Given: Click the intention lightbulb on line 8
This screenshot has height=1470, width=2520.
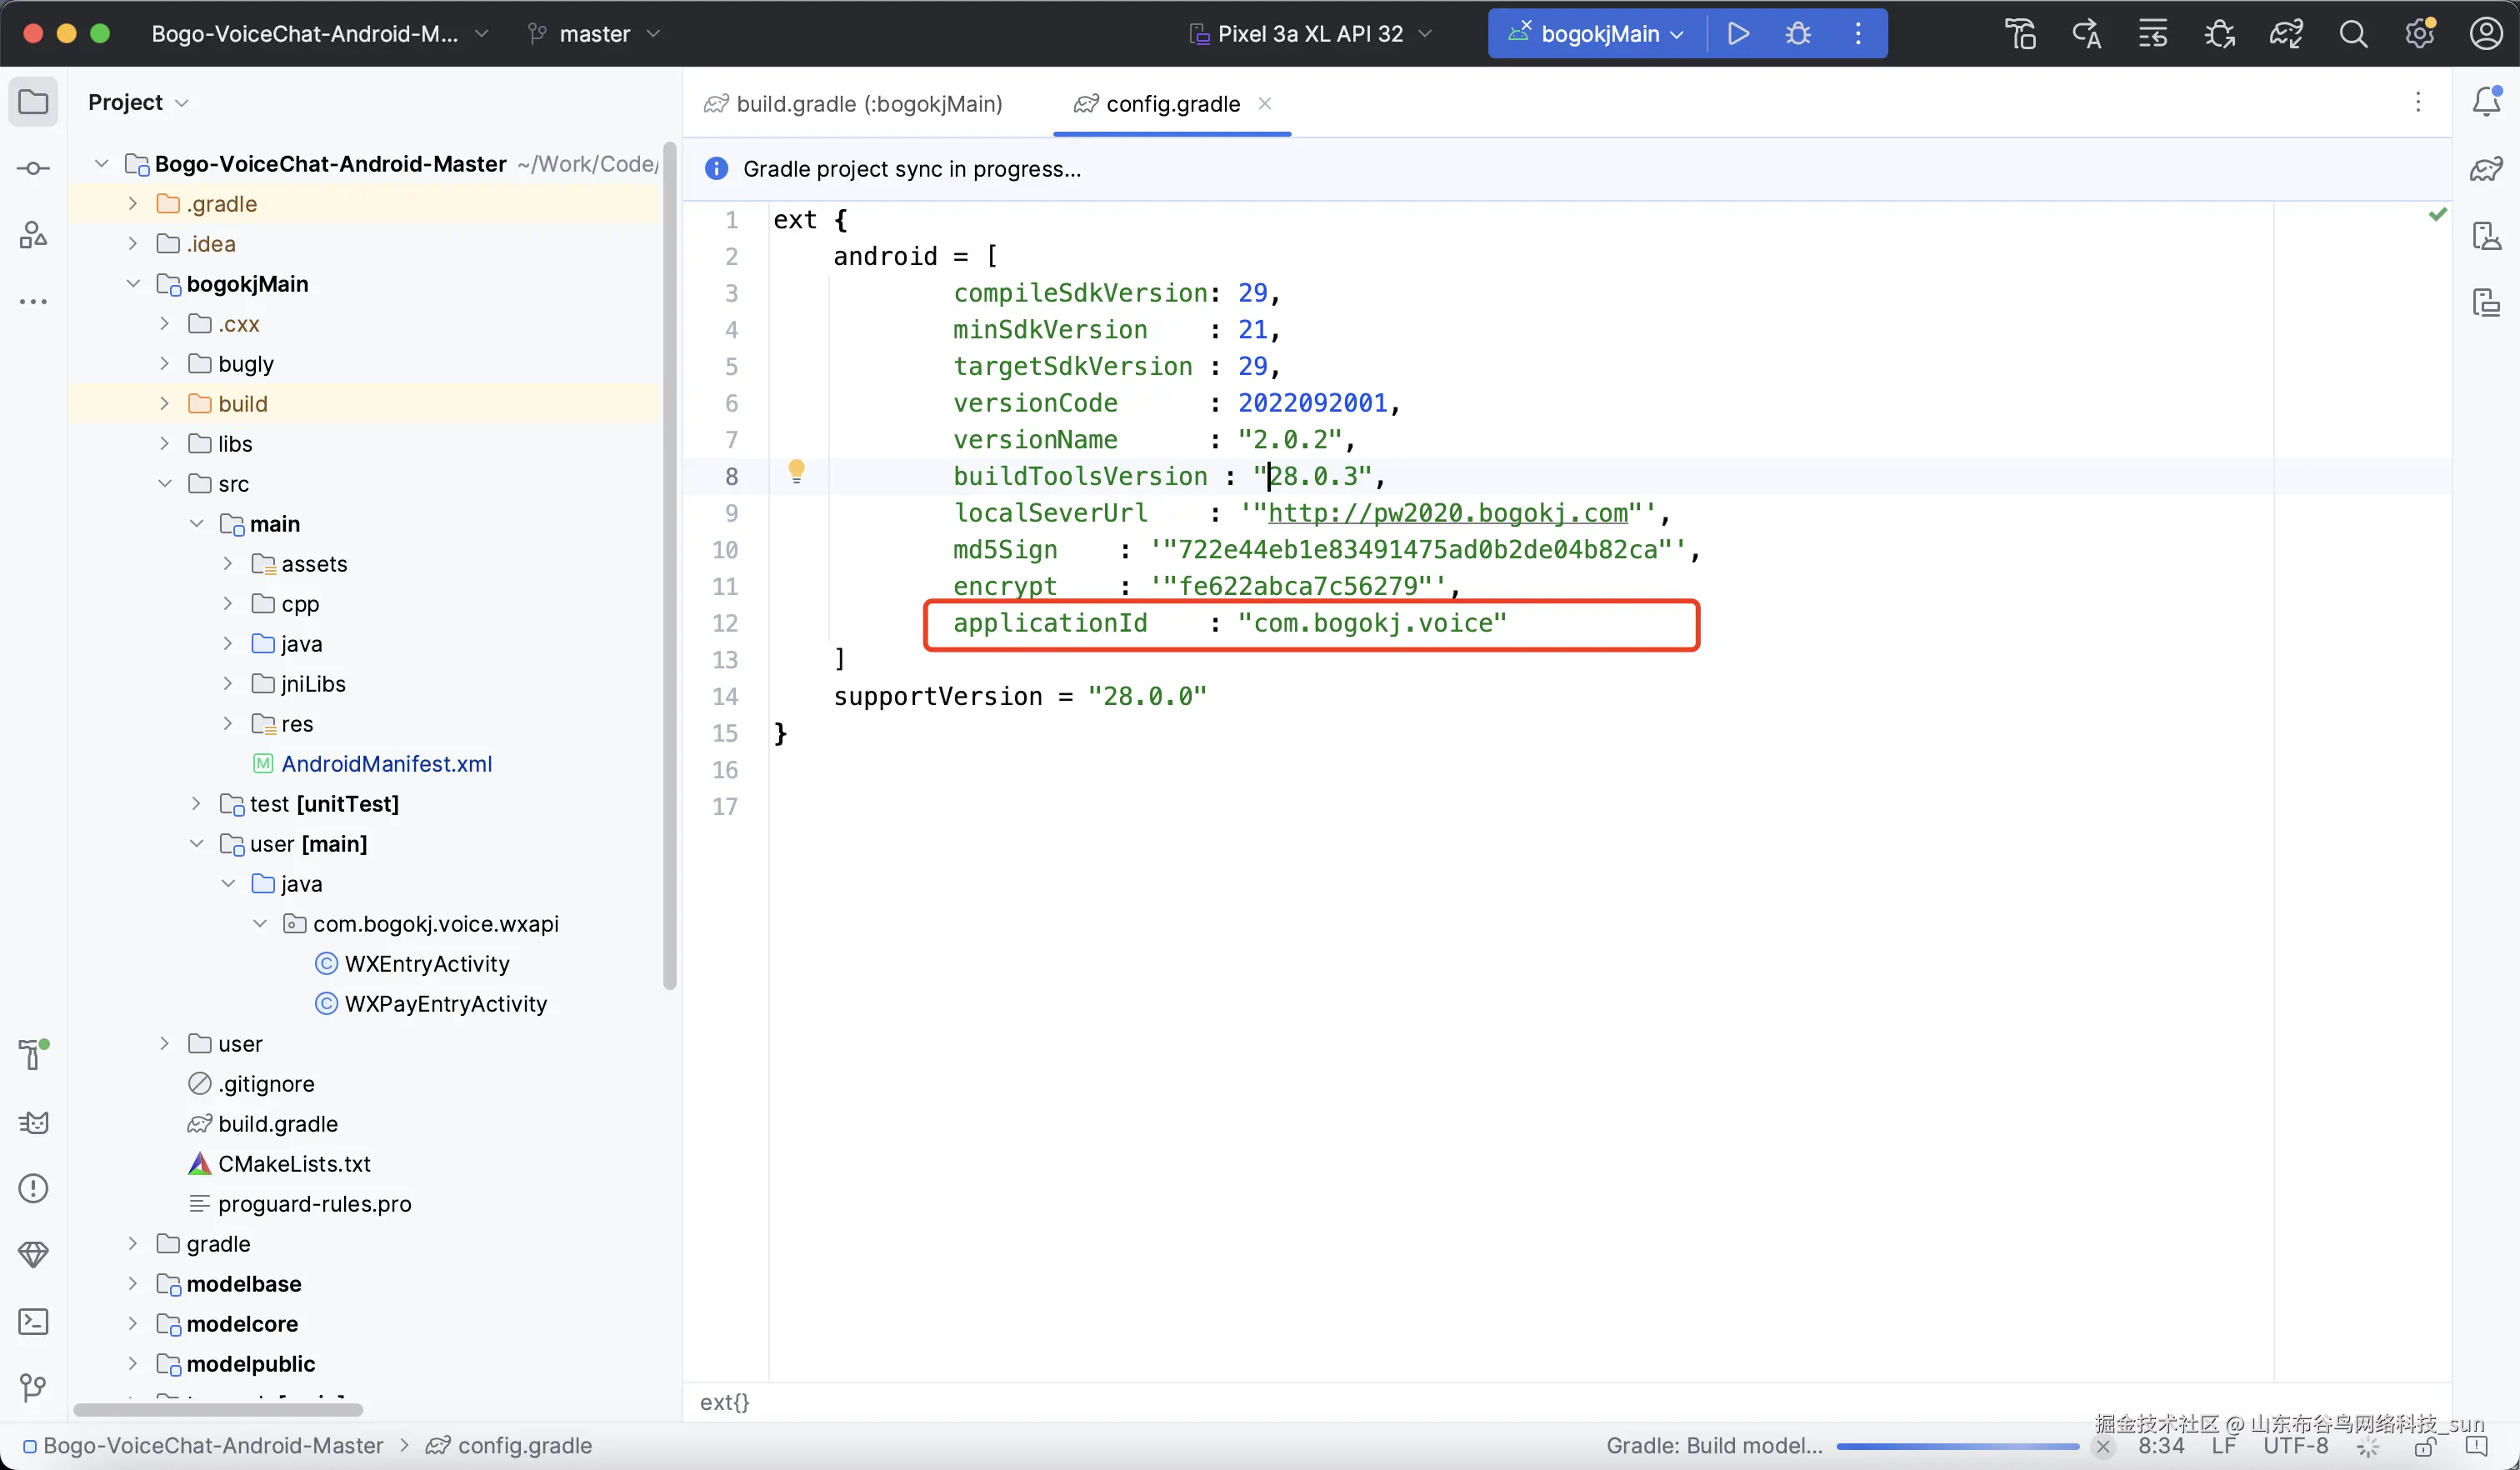Looking at the screenshot, I should coord(796,470).
